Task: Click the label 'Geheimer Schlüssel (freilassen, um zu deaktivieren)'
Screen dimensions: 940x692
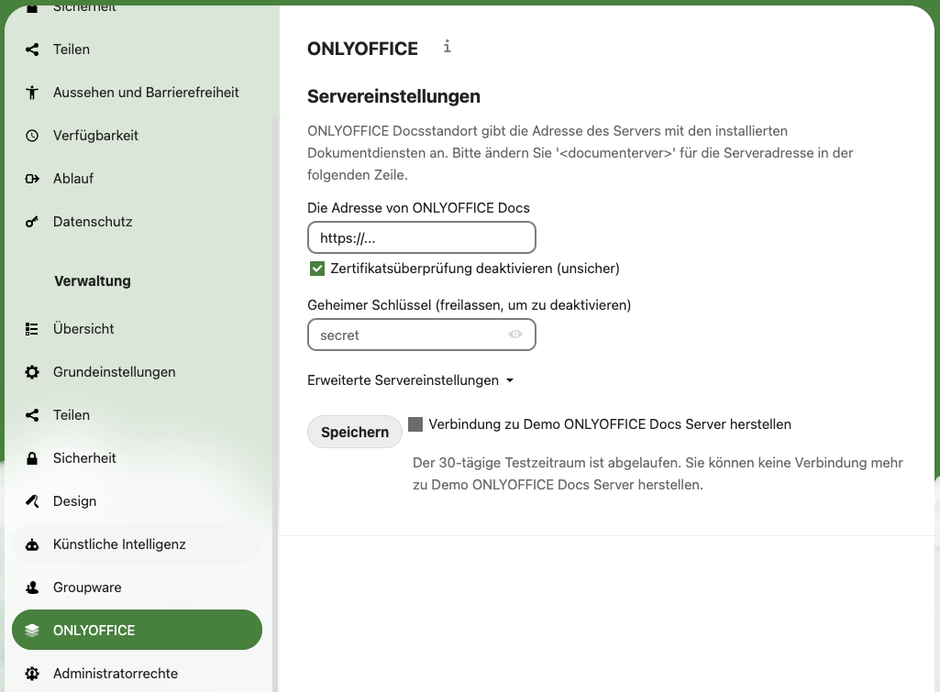Action: tap(470, 305)
